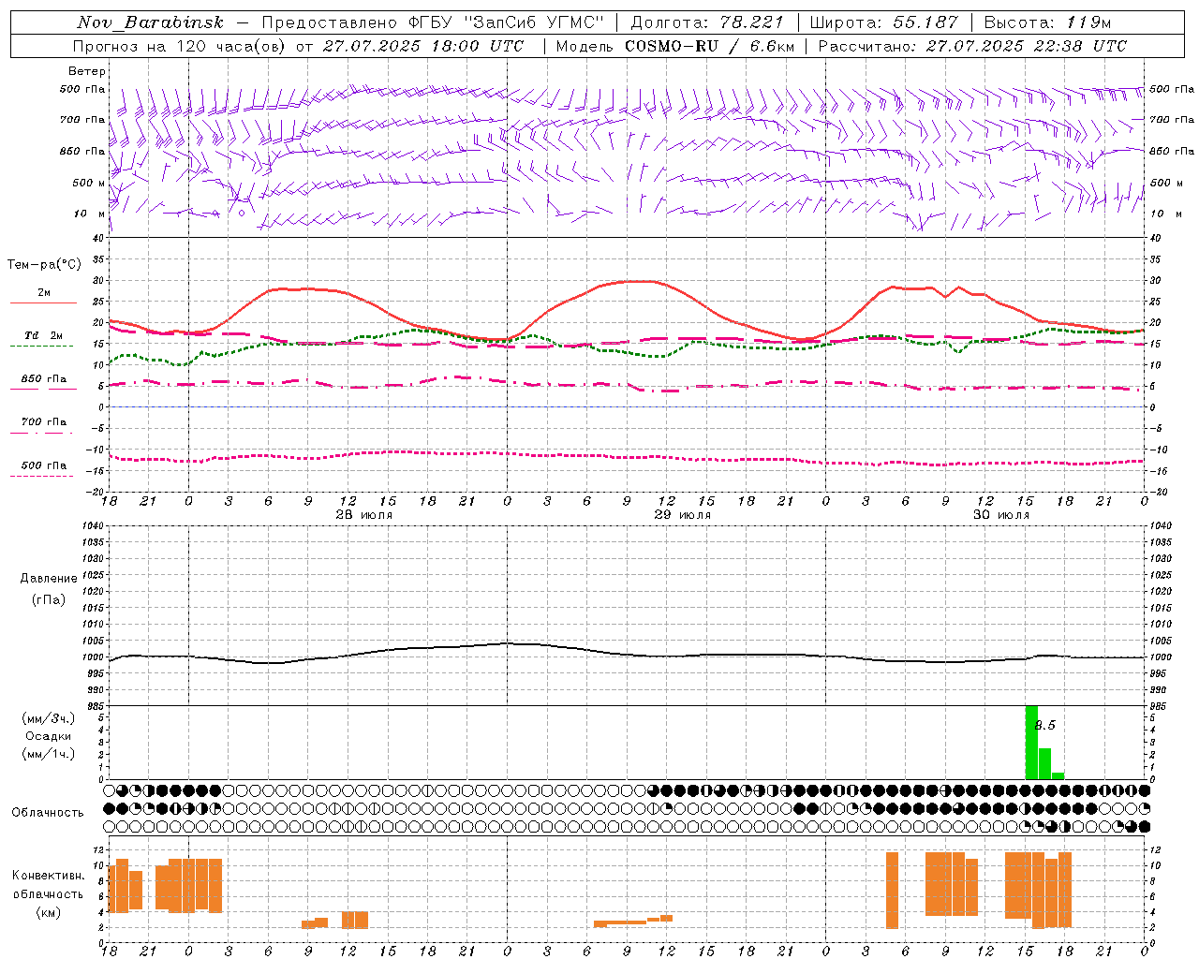Click the 'Давление' pressure panel label
Screen dimensions: 1199x959
49,579
